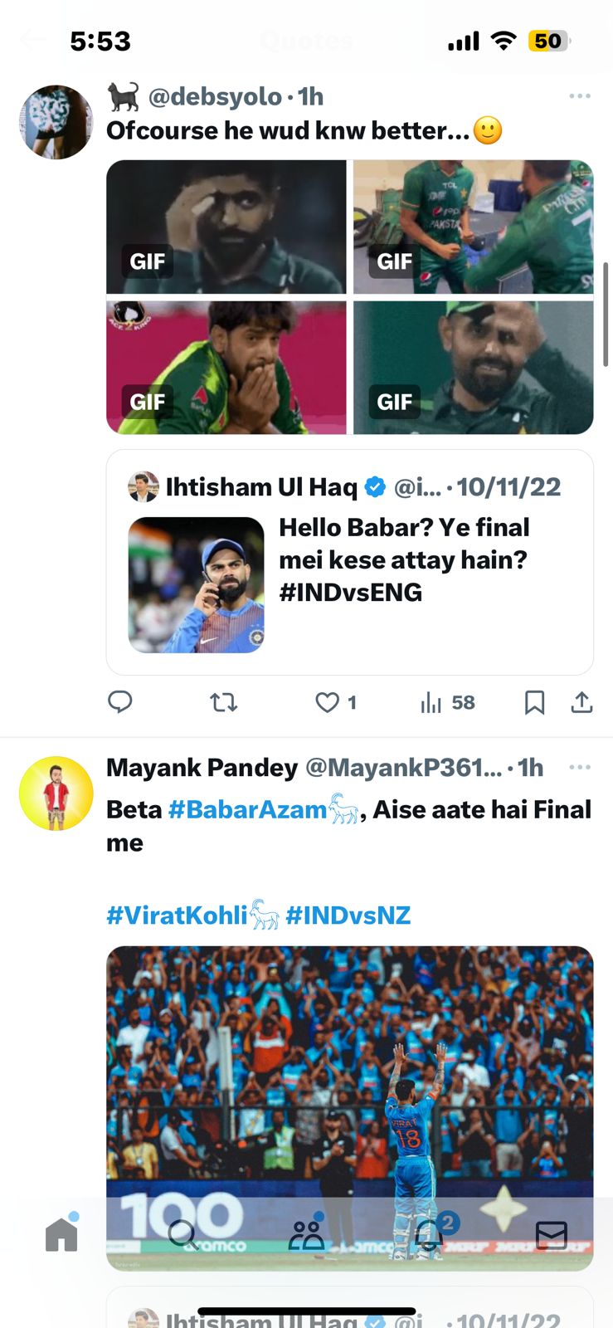Open the Search tab
613x1328 pixels.
click(182, 1235)
